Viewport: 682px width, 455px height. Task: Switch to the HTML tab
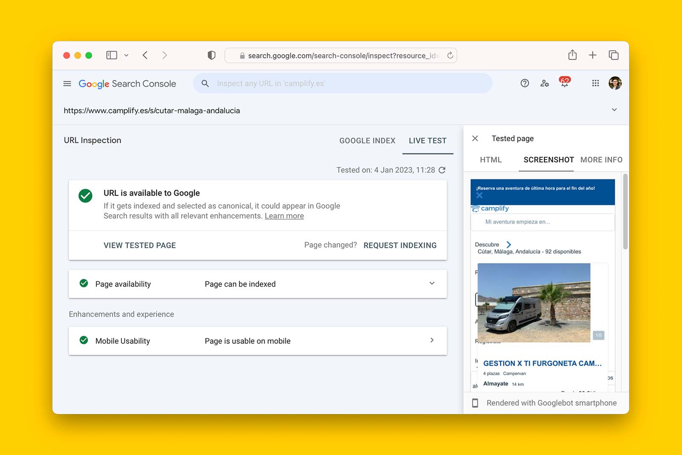[x=491, y=160]
